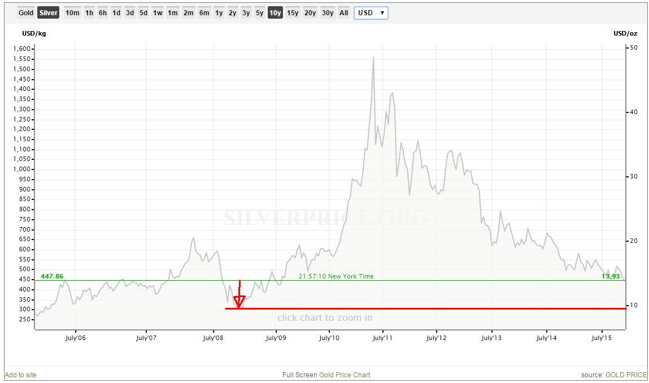This screenshot has height=383, width=649.
Task: Switch to the 1w range
Action: [x=158, y=12]
